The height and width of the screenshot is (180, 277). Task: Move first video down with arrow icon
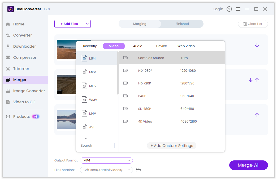257,45
